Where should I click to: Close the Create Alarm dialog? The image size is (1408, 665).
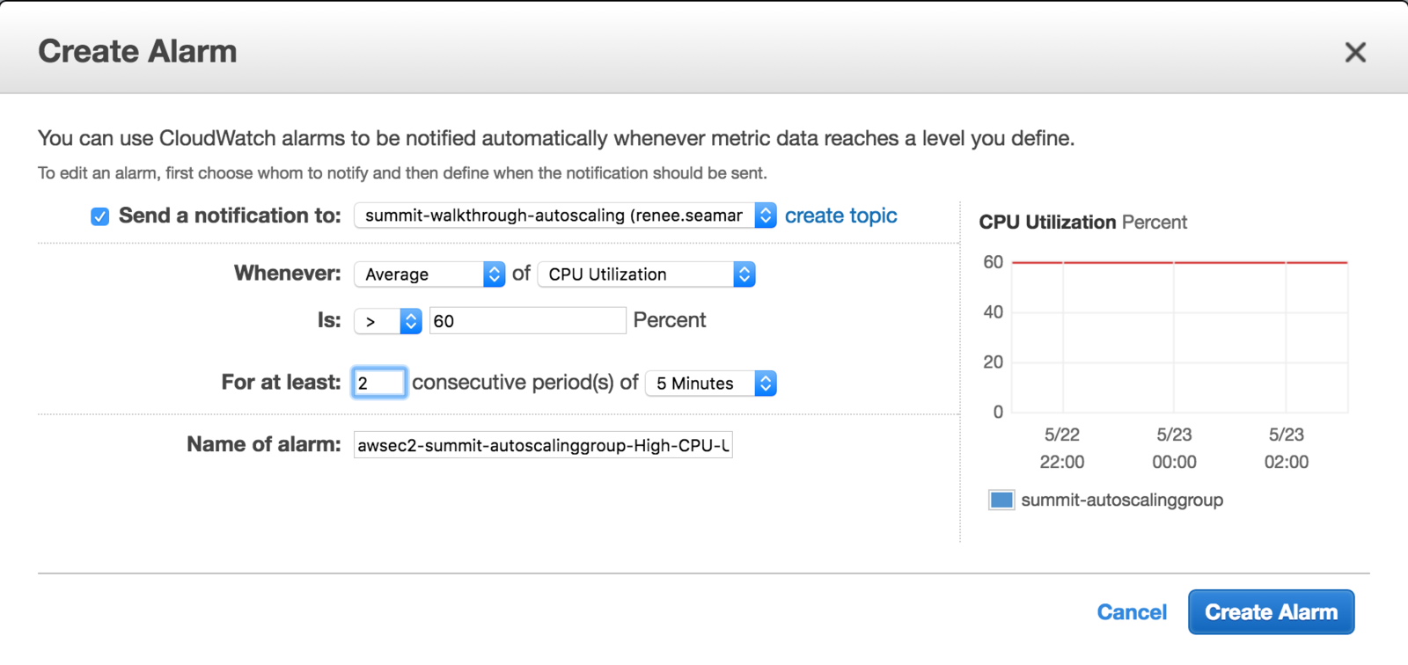coord(1355,53)
